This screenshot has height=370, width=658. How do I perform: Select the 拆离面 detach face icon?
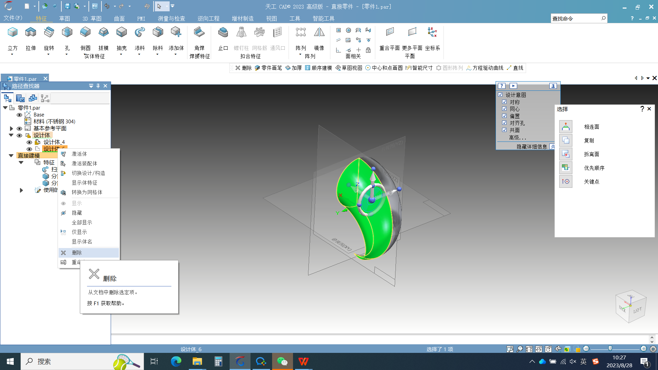coord(566,154)
